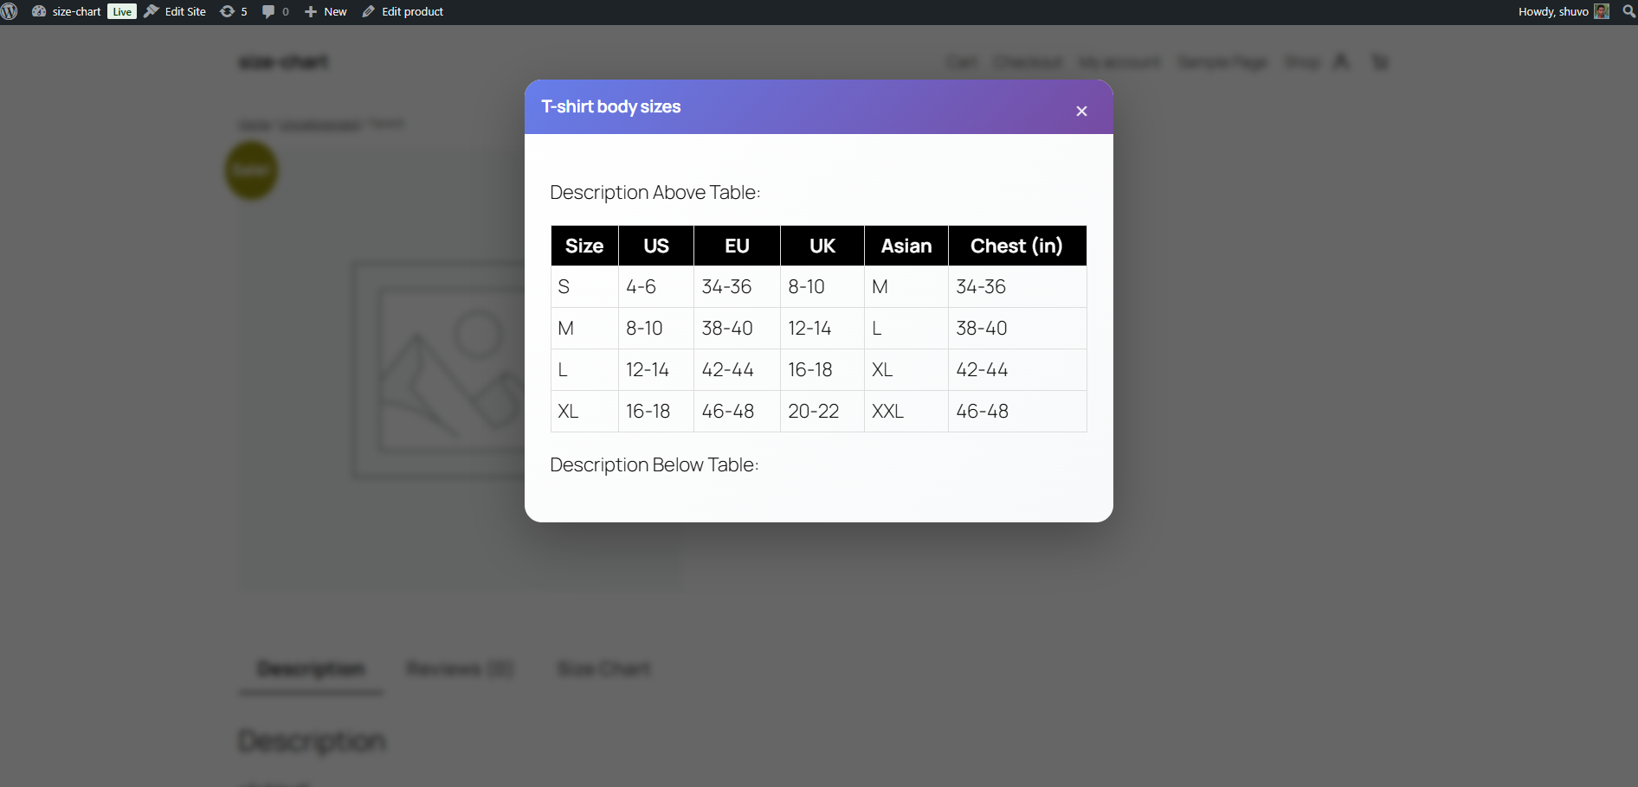Image resolution: width=1638 pixels, height=787 pixels.
Task: Select the Description tab
Action: click(310, 669)
